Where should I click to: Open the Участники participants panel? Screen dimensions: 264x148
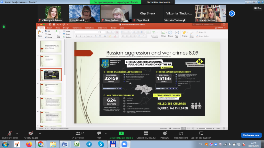click(78, 135)
